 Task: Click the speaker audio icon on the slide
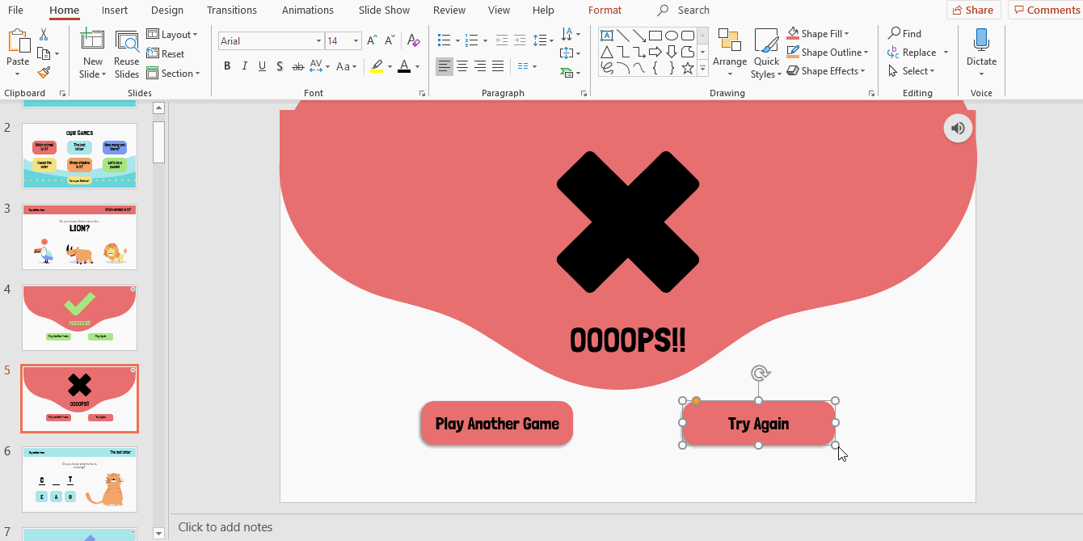(x=958, y=128)
